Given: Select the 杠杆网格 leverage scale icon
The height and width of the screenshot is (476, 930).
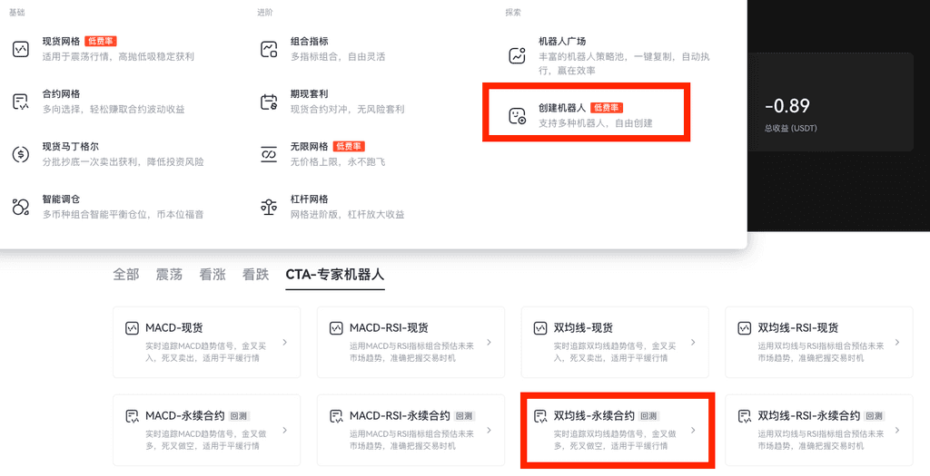Looking at the screenshot, I should pos(269,207).
